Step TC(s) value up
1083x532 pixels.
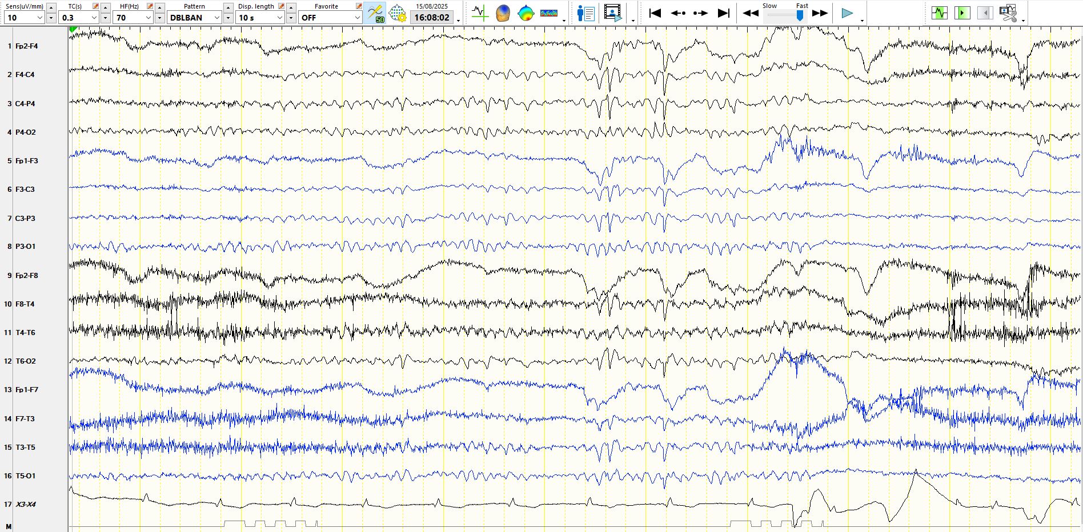[x=106, y=7]
